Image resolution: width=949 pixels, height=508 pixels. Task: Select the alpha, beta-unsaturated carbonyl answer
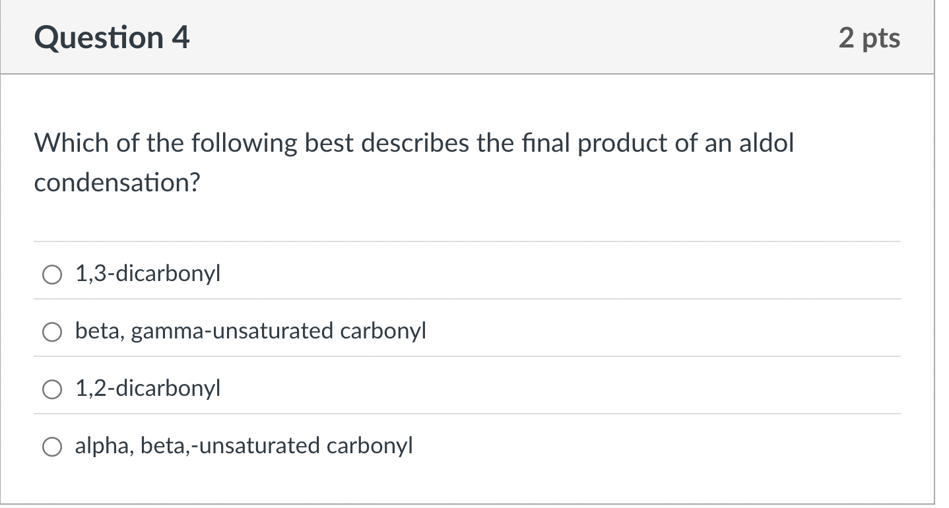coord(52,446)
